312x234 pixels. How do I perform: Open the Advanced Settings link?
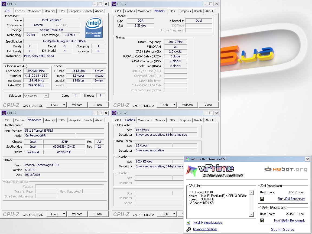point(205,229)
